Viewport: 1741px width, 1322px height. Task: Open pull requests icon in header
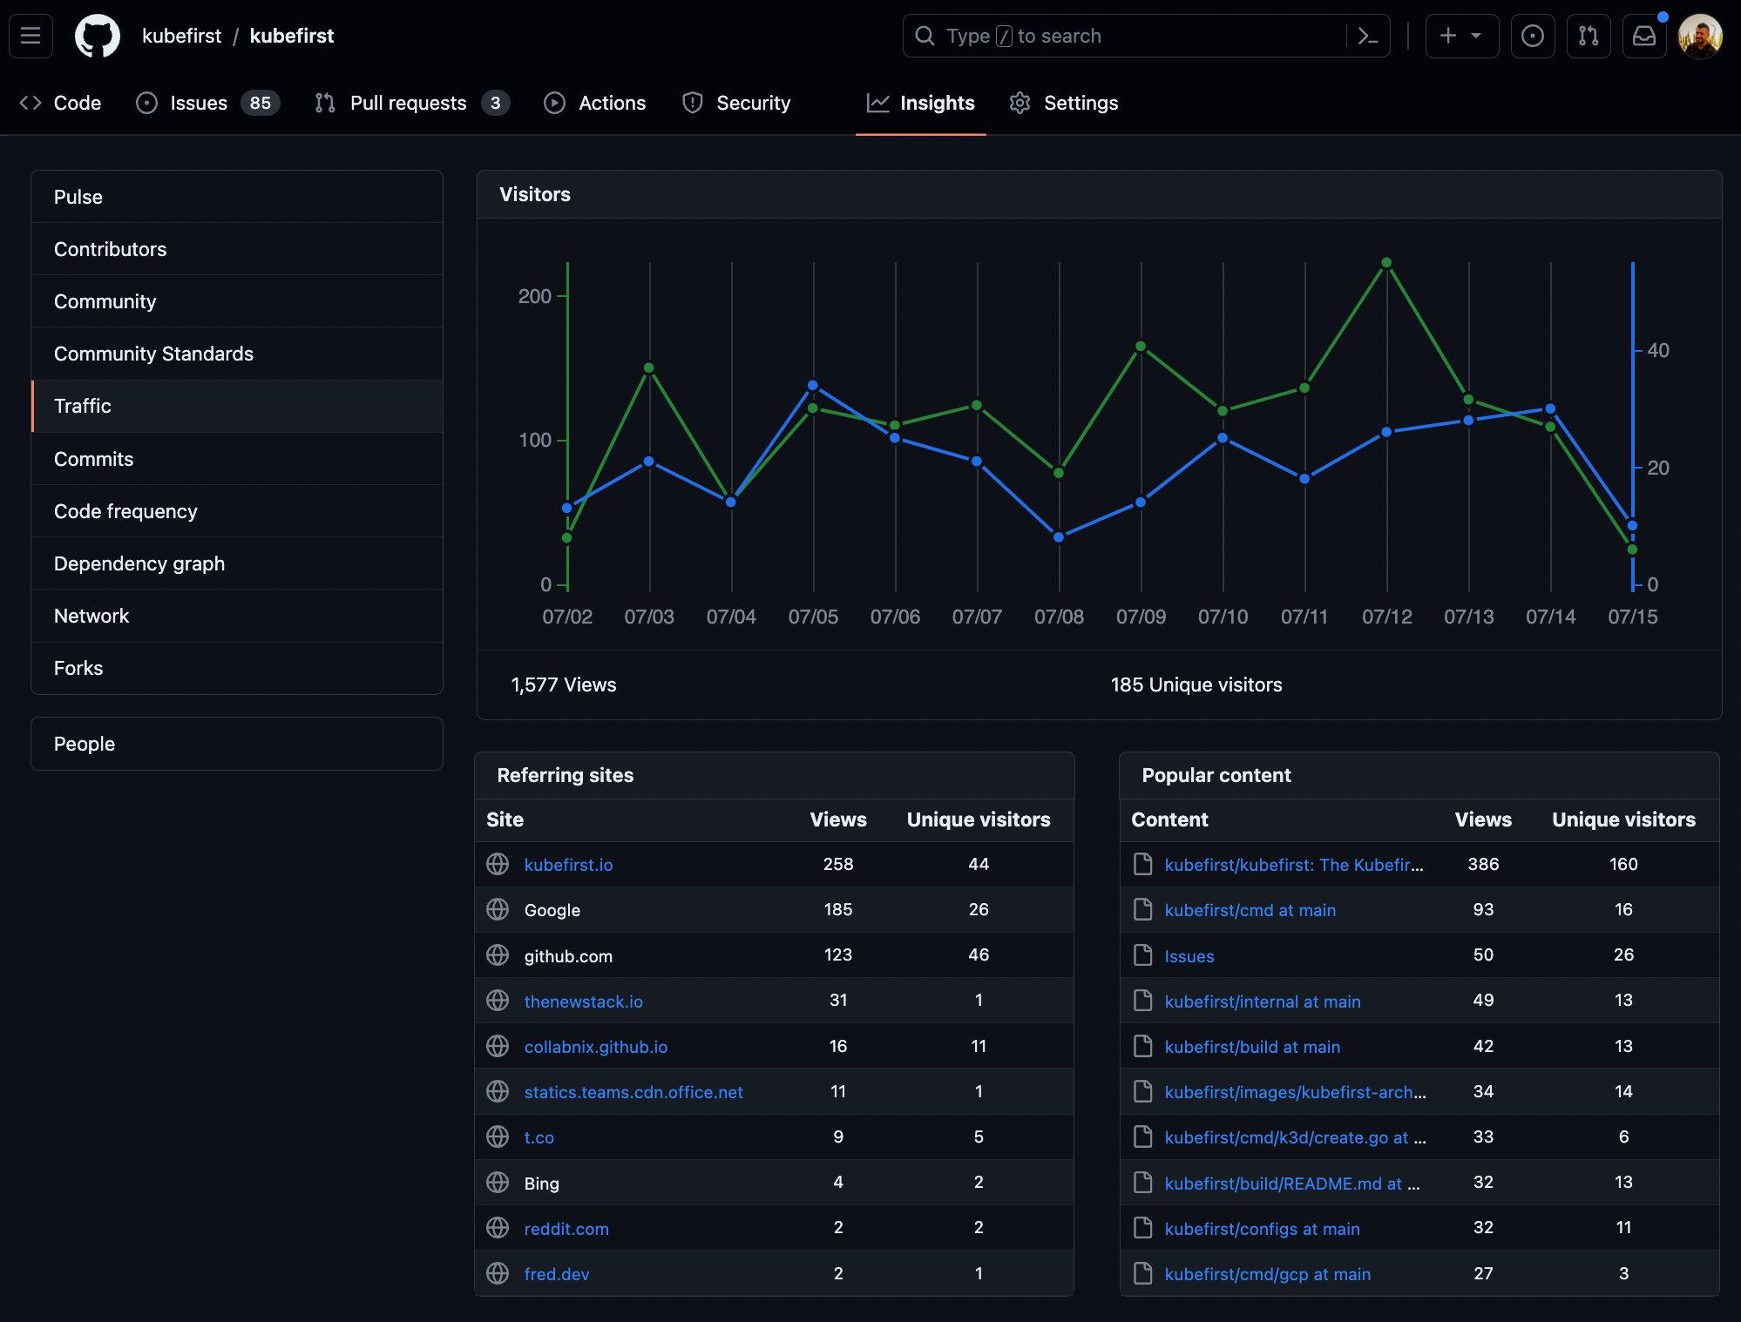coord(1588,36)
